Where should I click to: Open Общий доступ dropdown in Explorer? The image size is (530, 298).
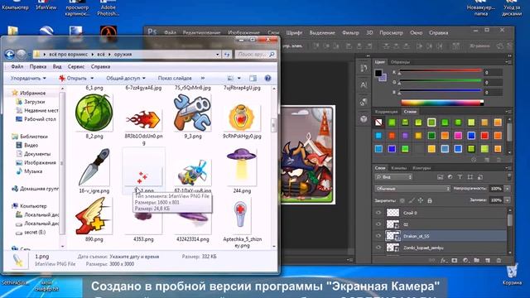pos(126,78)
